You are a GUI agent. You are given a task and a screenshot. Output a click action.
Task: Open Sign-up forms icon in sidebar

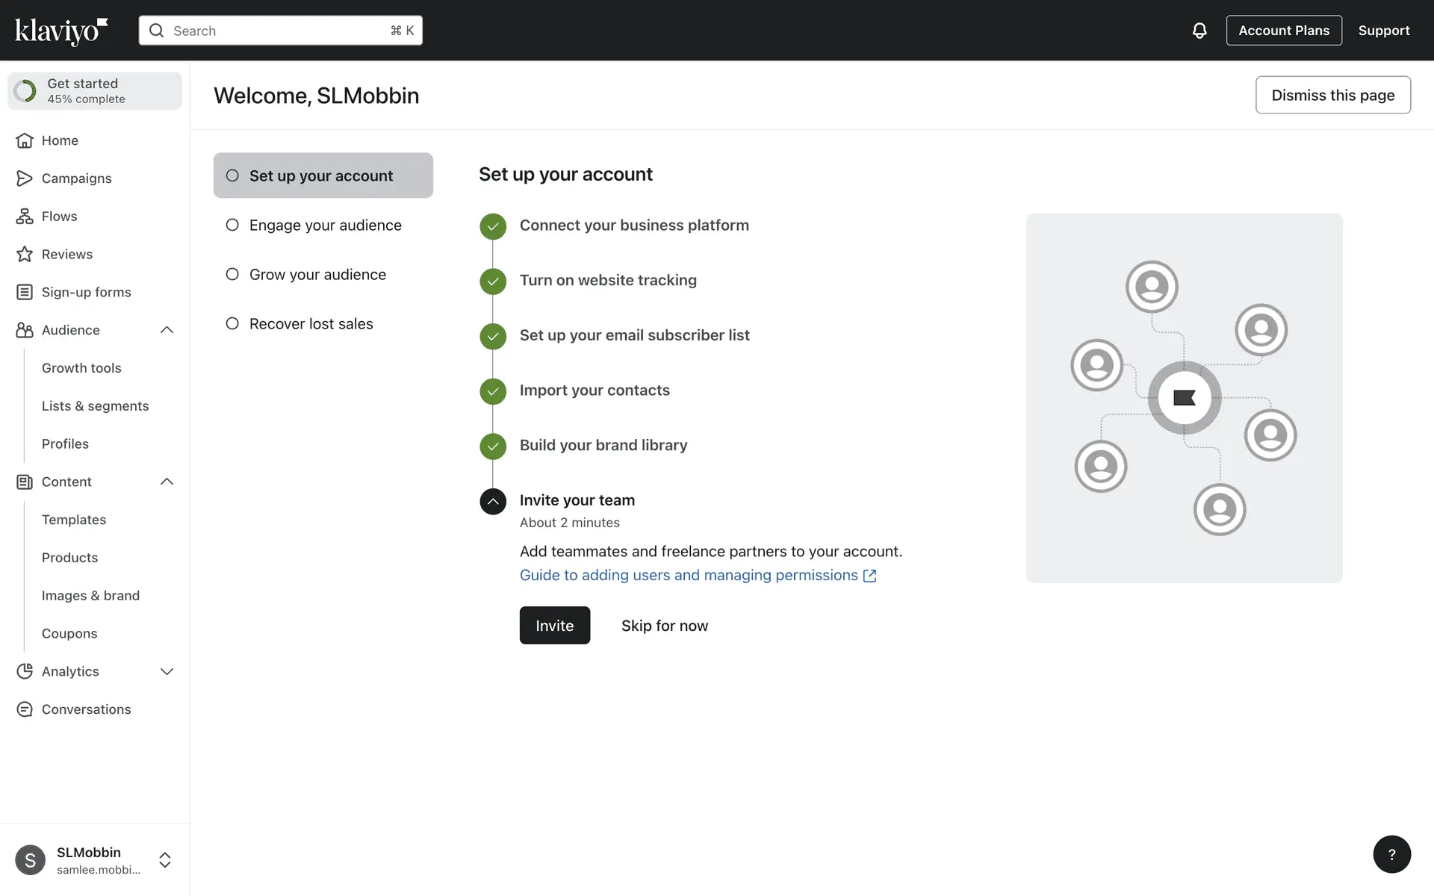[25, 292]
